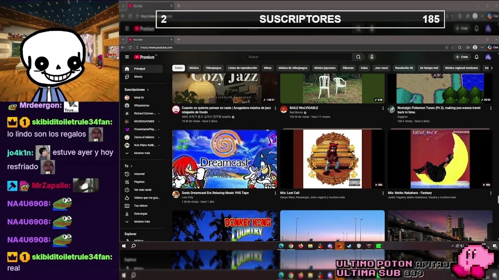Image resolution: width=499 pixels, height=280 pixels.
Task: Play the Dreamcast Sonic thumbnail video
Action: coord(225,159)
